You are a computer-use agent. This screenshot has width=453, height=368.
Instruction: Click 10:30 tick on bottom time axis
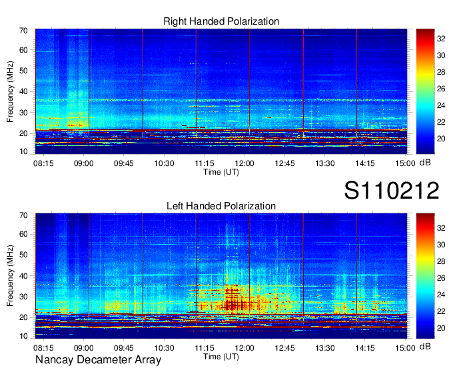tap(164, 348)
